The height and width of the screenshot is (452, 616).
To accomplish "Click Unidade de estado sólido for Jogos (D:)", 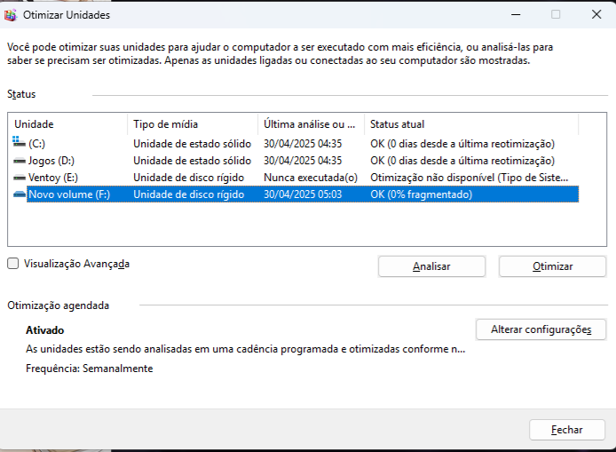I will (x=192, y=161).
